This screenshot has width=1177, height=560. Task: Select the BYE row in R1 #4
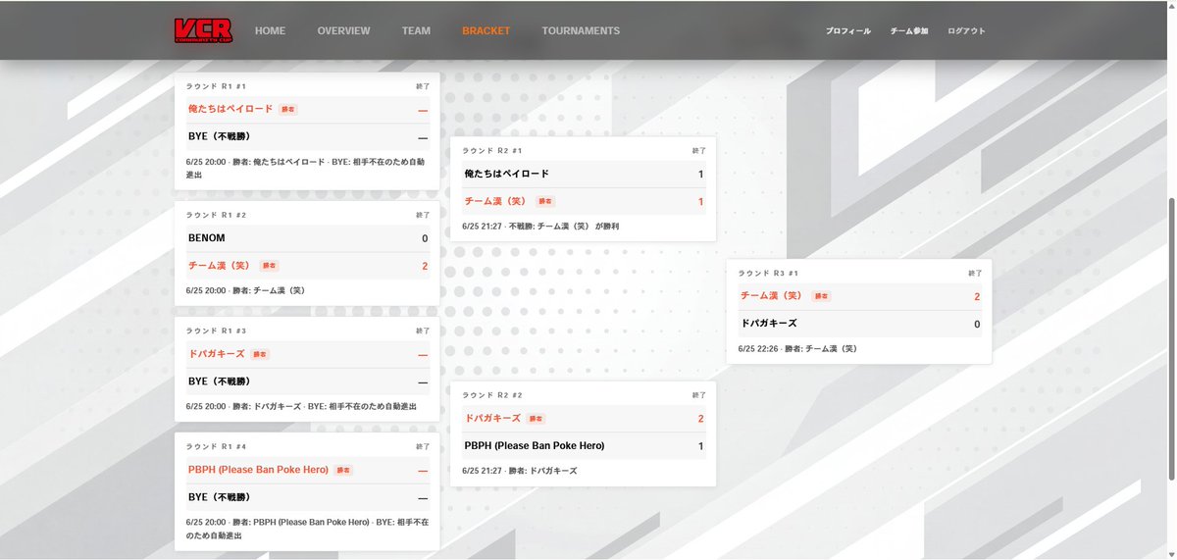tap(307, 497)
